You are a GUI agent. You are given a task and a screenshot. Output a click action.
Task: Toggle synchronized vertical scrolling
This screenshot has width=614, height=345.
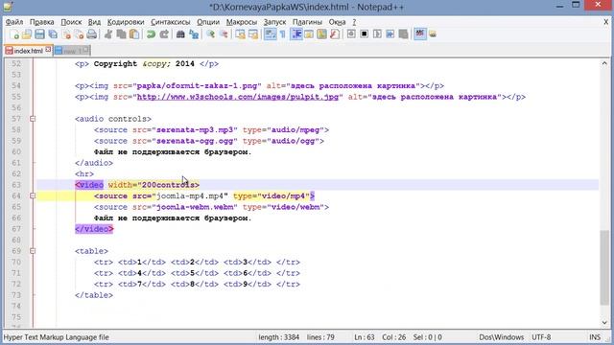point(240,34)
